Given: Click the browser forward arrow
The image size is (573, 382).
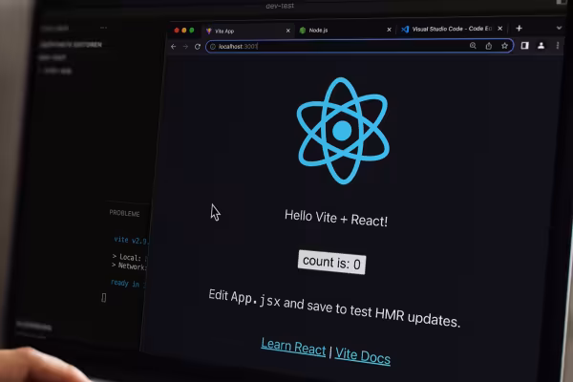Looking at the screenshot, I should point(185,47).
